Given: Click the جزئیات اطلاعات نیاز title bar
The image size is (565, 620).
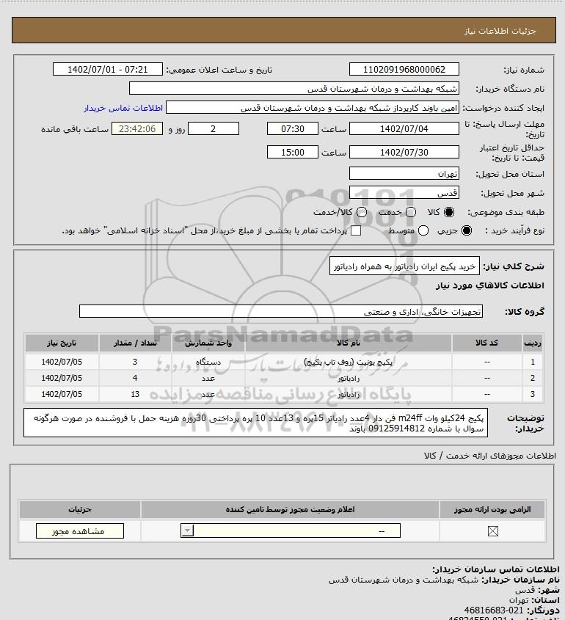Looking at the screenshot, I should click(x=284, y=30).
